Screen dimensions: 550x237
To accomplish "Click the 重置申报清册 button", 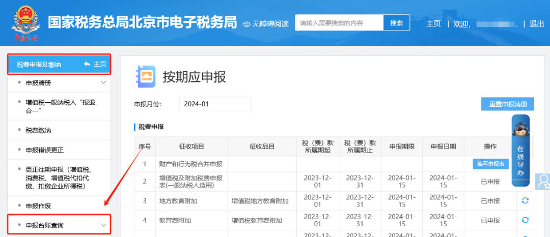I will [x=507, y=104].
